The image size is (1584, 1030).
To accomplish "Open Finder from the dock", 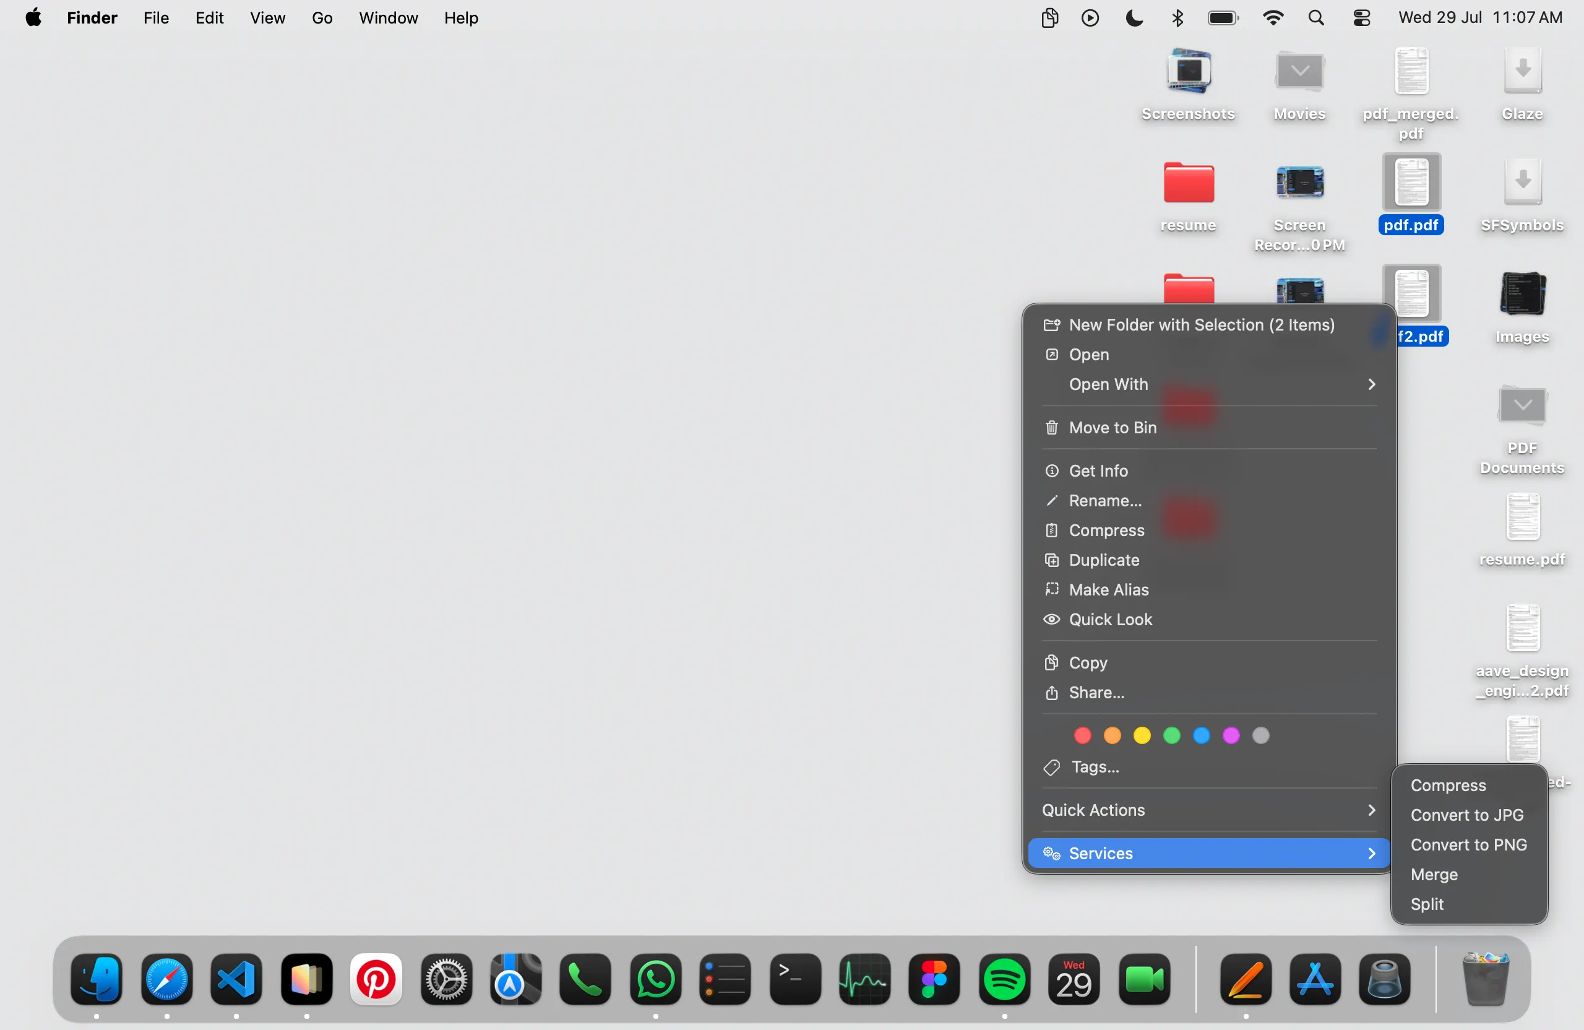I will pyautogui.click(x=97, y=979).
